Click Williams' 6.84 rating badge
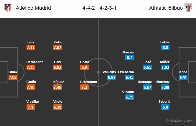This screenshot has height=126, width=196. pos(111,77)
